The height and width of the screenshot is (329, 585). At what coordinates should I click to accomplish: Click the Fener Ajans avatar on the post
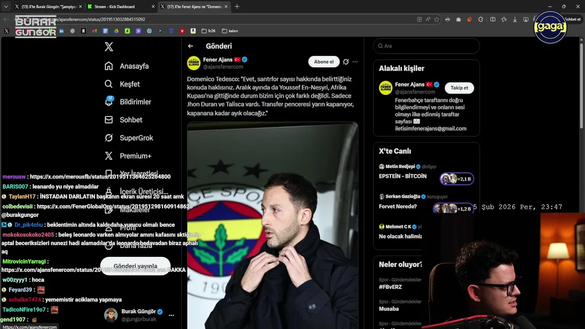pos(194,63)
